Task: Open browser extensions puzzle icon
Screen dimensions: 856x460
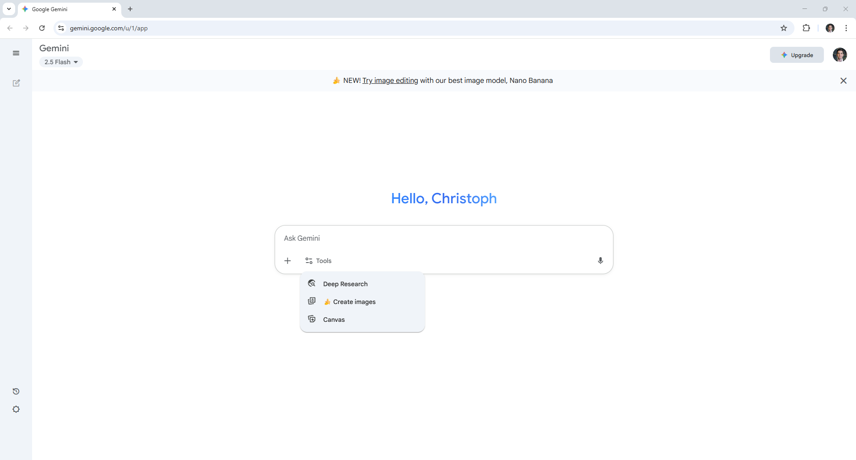Action: point(807,28)
